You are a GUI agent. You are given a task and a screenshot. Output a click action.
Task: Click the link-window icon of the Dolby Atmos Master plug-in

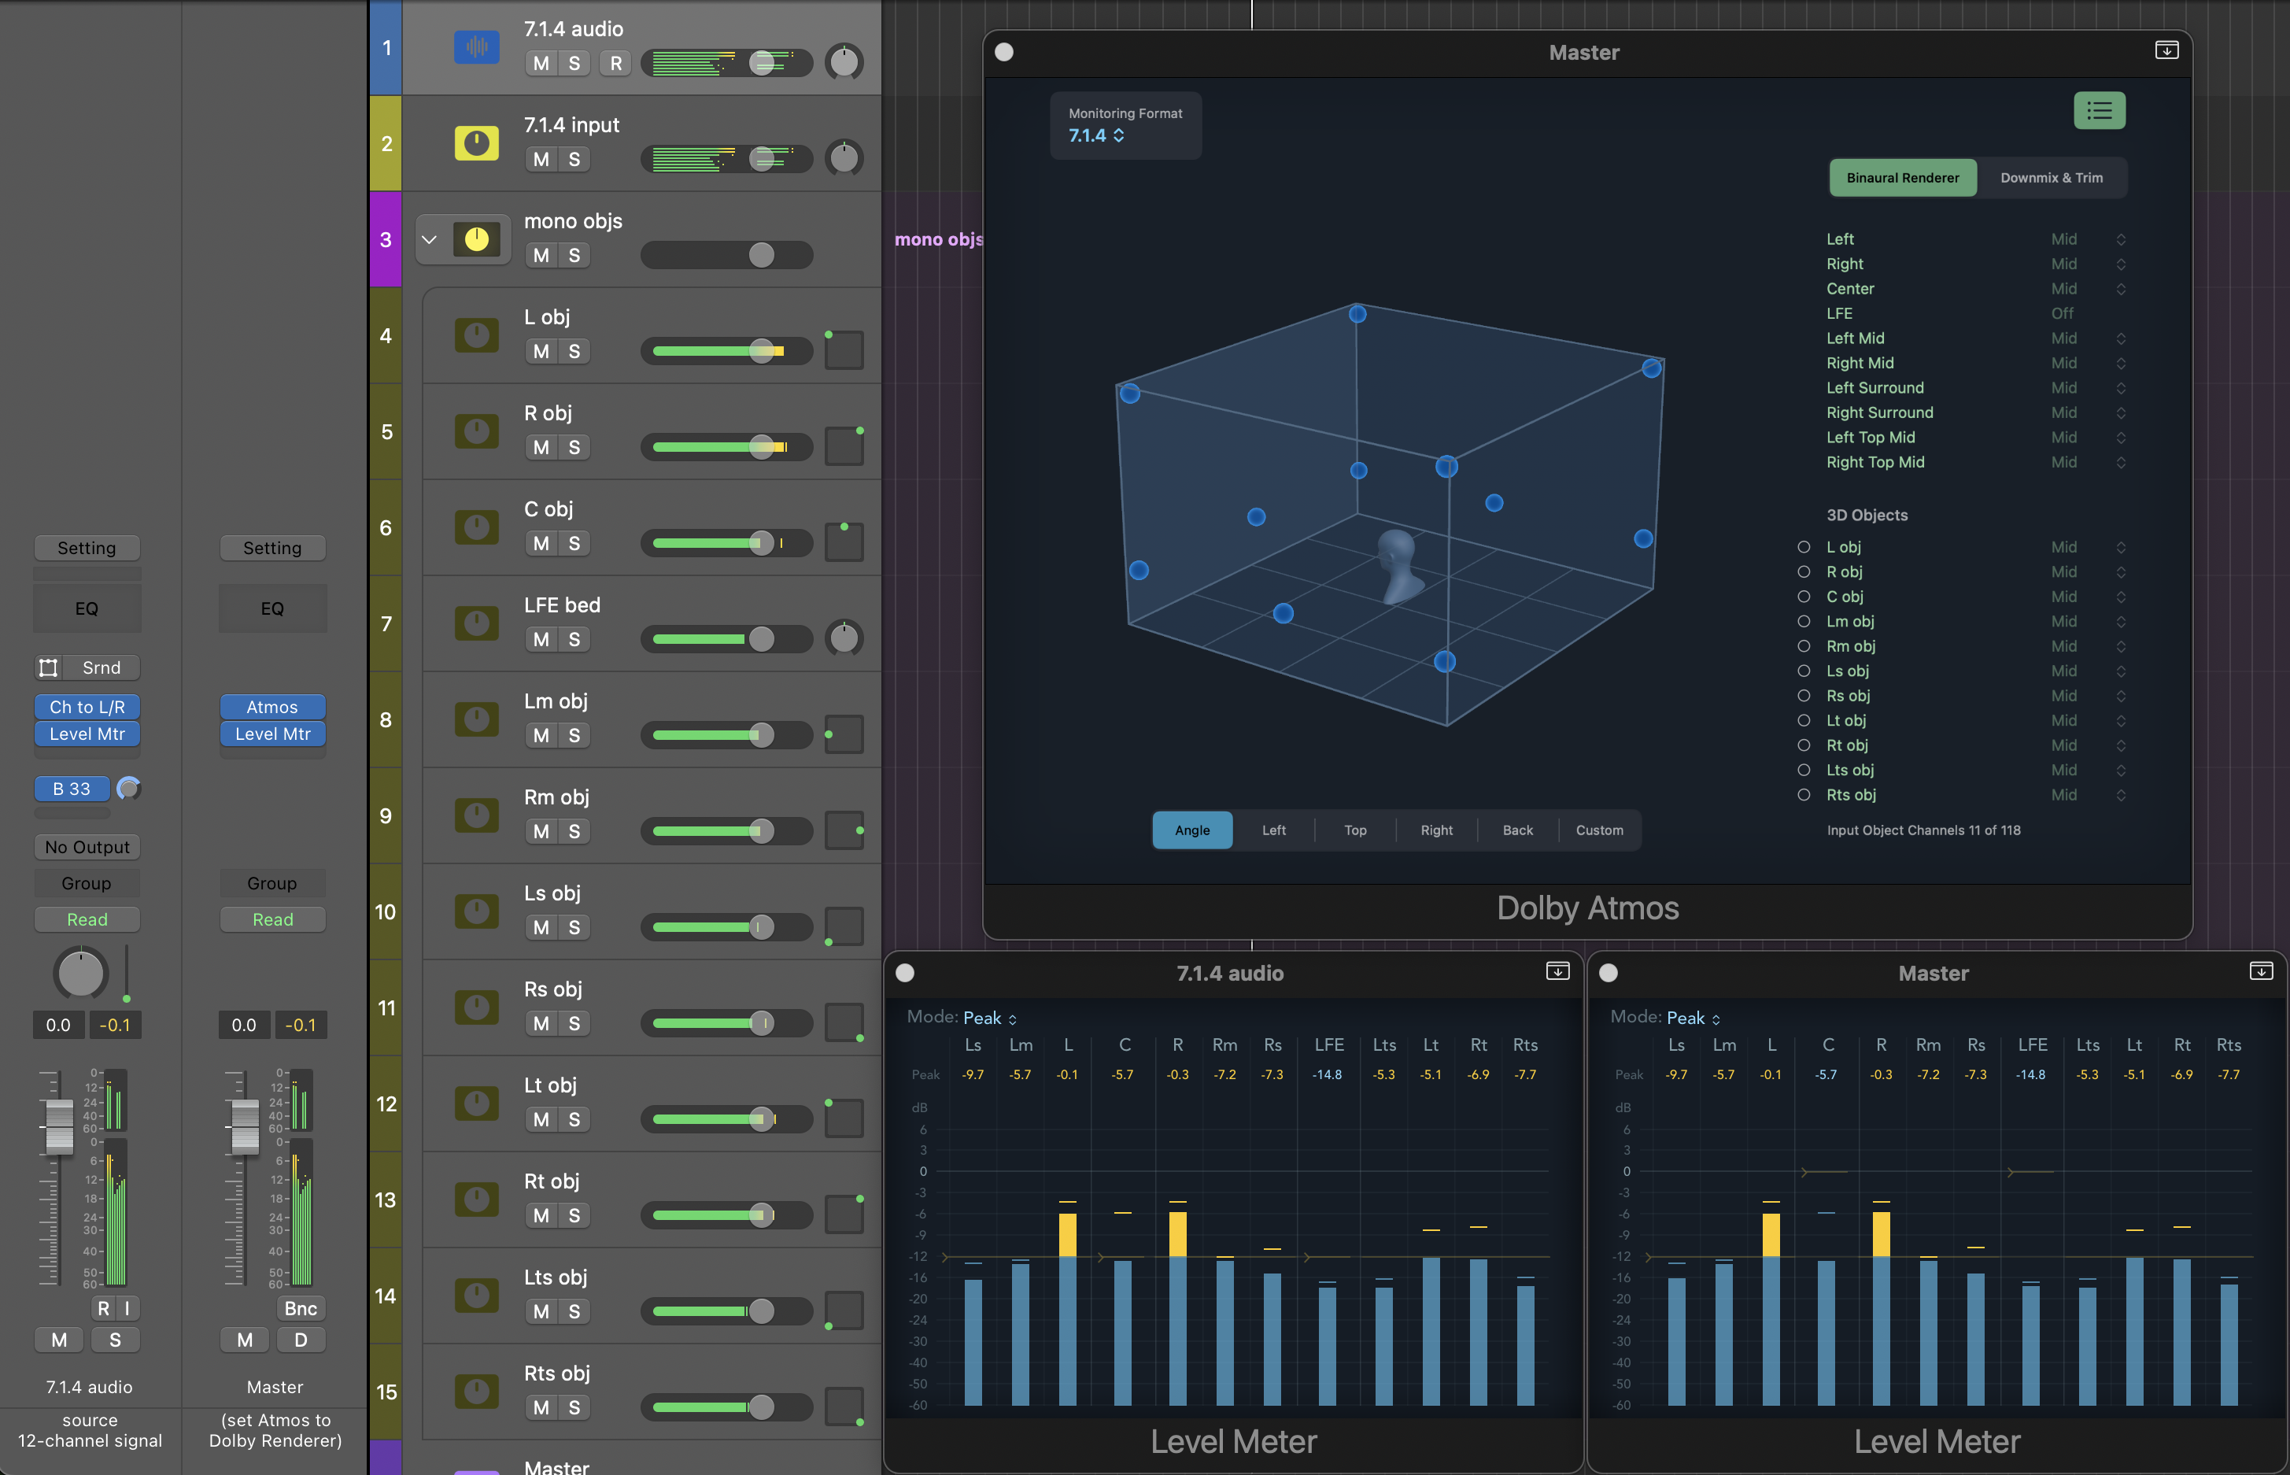[x=2166, y=50]
